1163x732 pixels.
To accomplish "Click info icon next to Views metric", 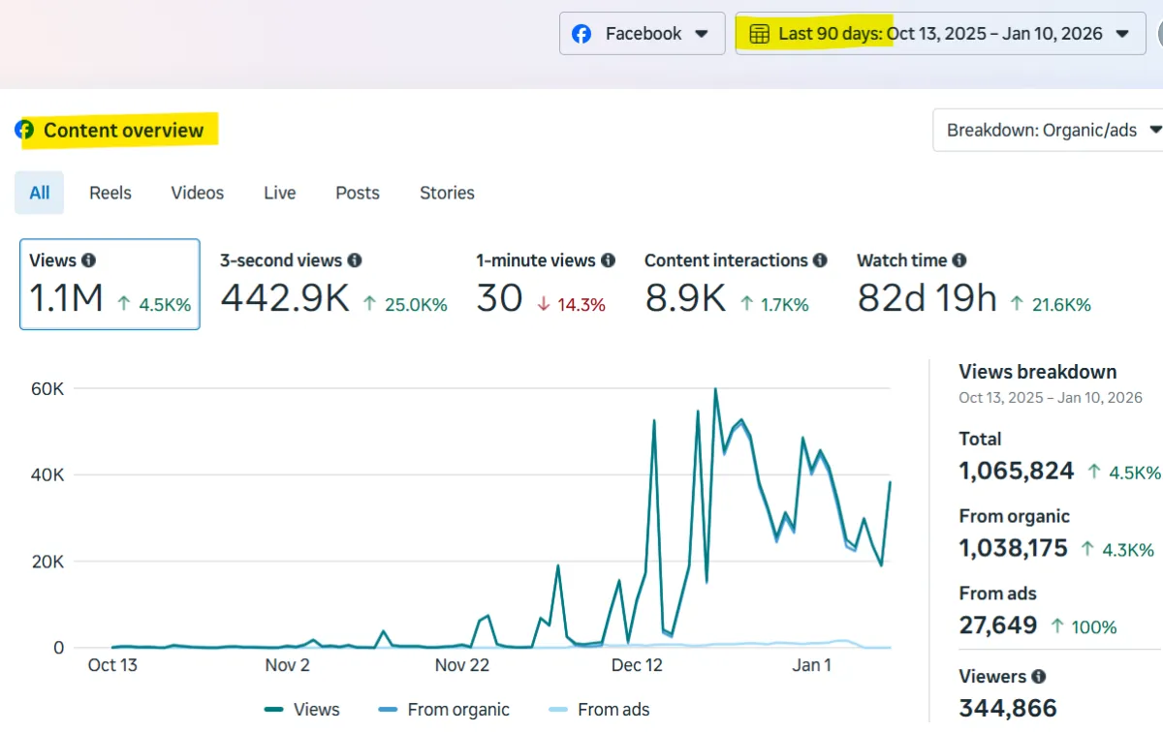I will (x=89, y=260).
